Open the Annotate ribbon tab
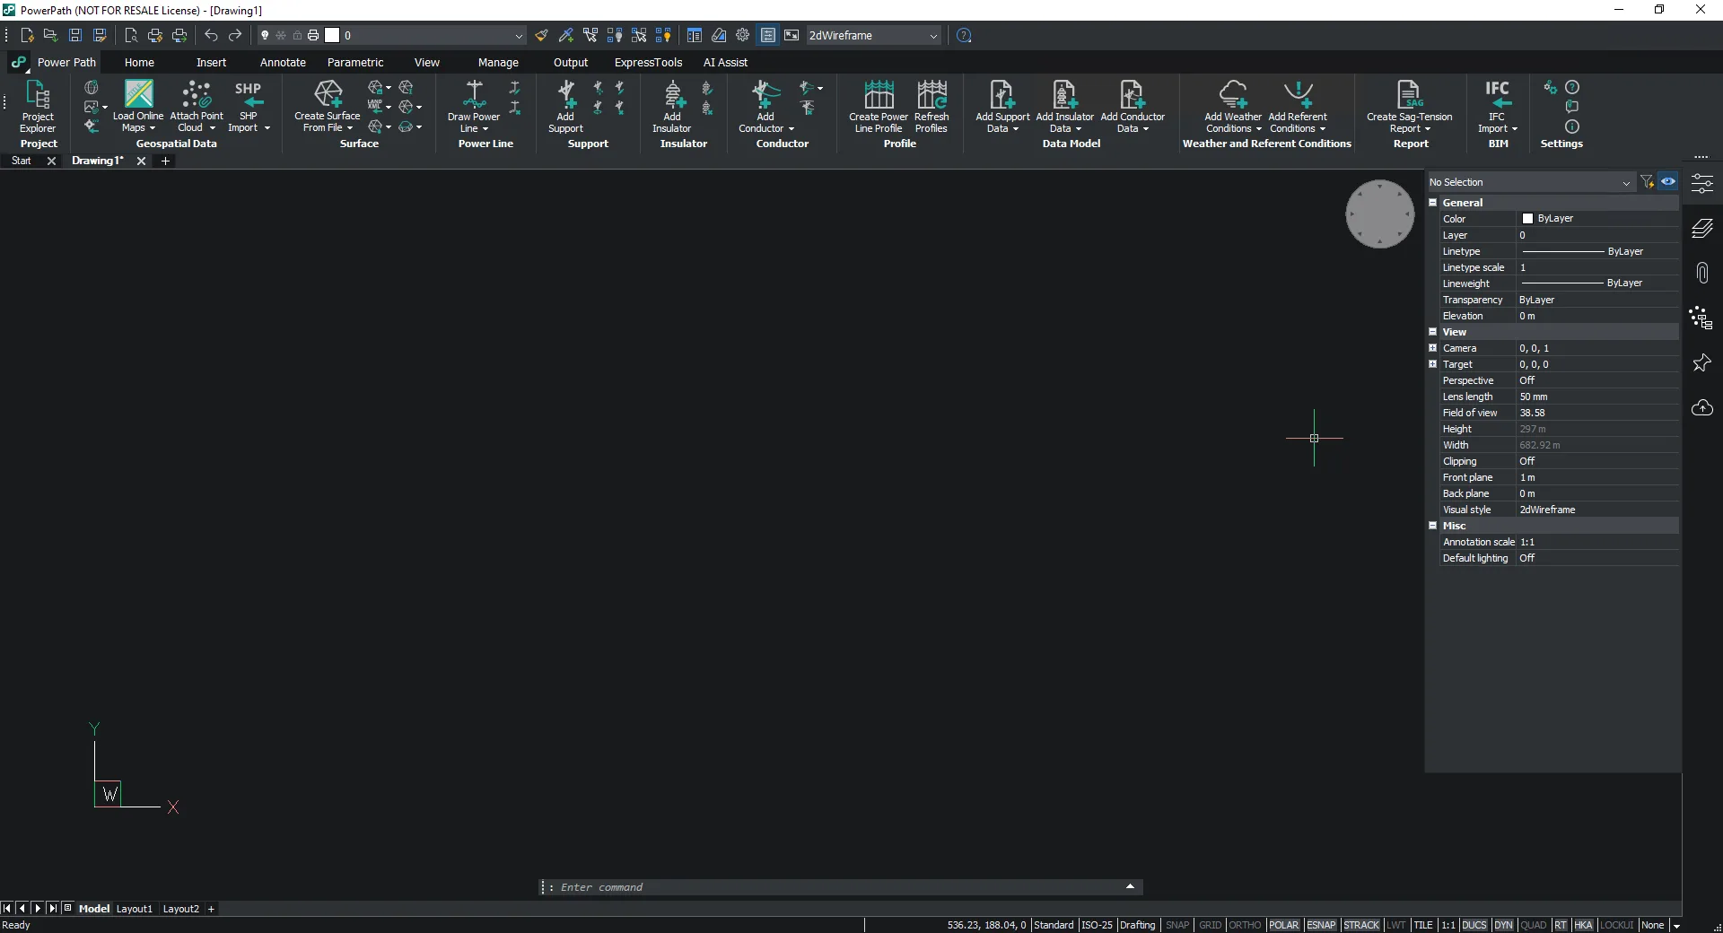 tap(283, 63)
